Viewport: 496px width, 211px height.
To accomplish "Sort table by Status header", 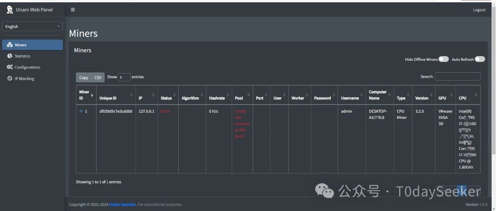I will pos(168,95).
